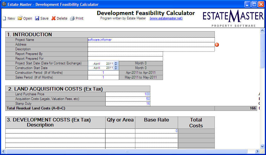The height and width of the screenshot is (155, 266).
Task: Click the vertical scrollbar up arrow
Action: [x=262, y=31]
